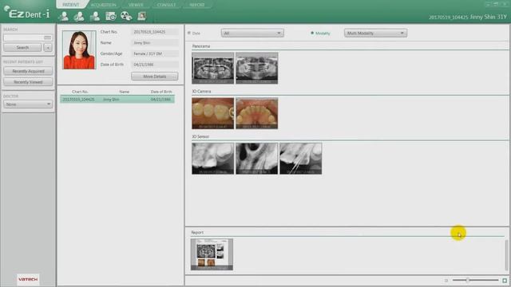The width and height of the screenshot is (511, 287).
Task: Click the Report section label
Action: pos(197,232)
